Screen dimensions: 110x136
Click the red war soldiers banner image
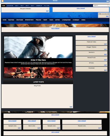[38, 73]
